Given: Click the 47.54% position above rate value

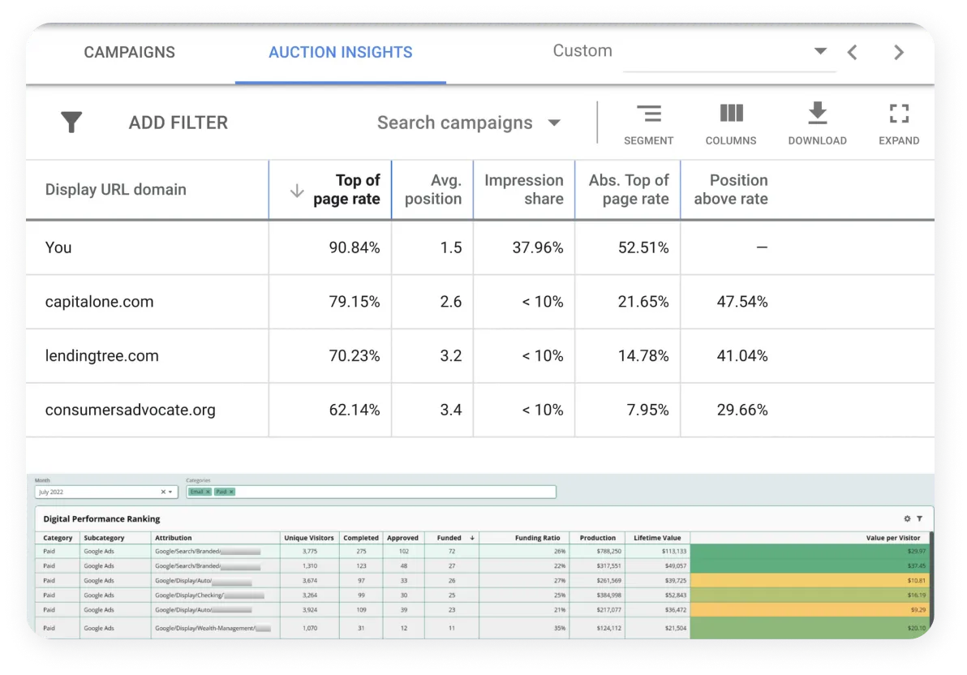Looking at the screenshot, I should (x=742, y=302).
